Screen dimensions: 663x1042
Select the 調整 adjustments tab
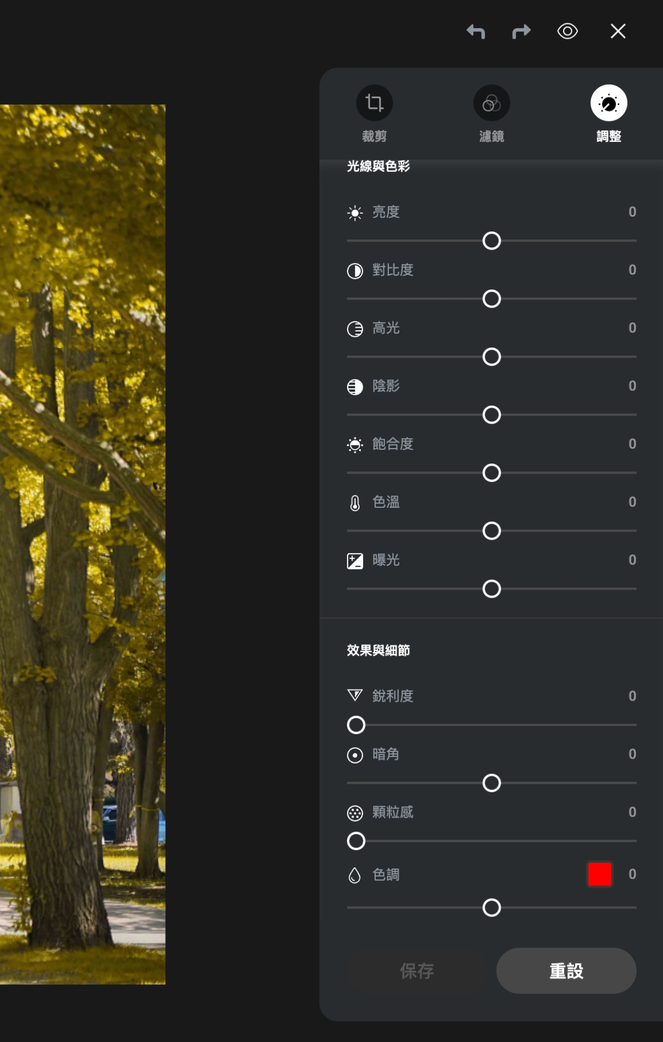coord(608,103)
